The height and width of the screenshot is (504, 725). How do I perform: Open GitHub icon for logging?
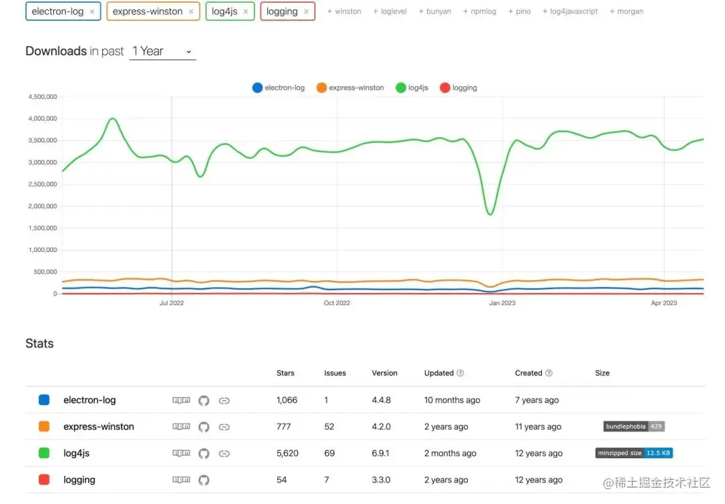point(204,480)
